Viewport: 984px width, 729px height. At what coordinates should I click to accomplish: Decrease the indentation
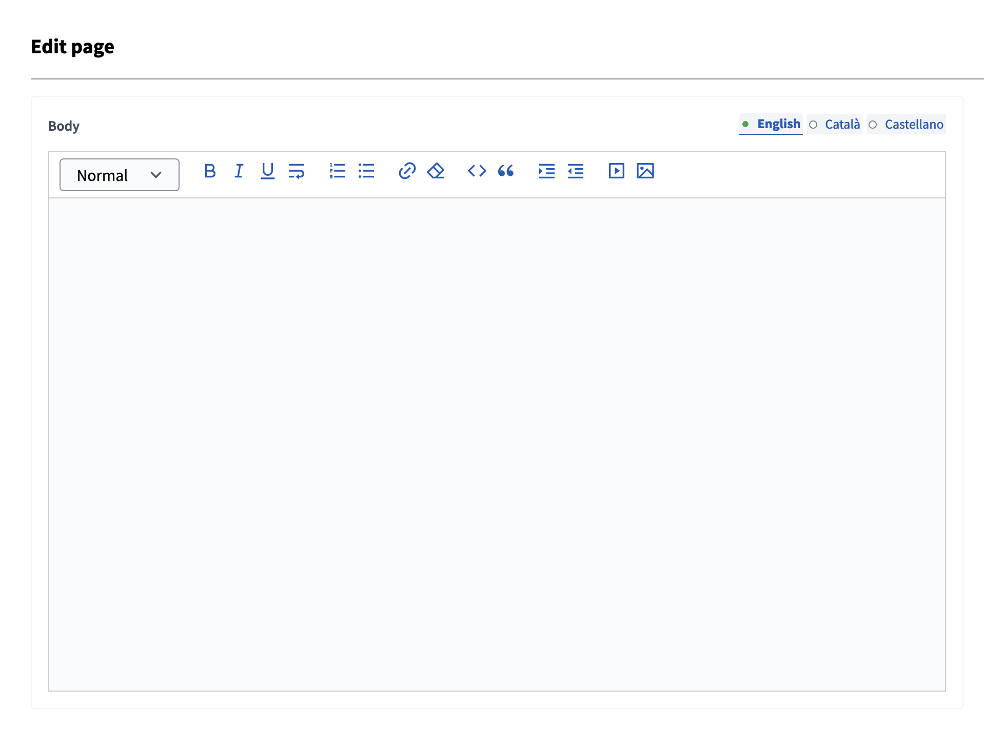coord(575,171)
